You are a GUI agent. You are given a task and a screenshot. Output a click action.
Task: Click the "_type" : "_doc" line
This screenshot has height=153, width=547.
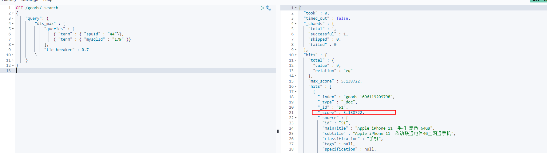tap(338, 102)
